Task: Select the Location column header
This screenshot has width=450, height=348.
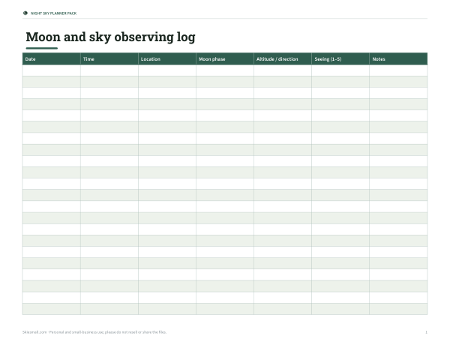Action: pos(167,59)
